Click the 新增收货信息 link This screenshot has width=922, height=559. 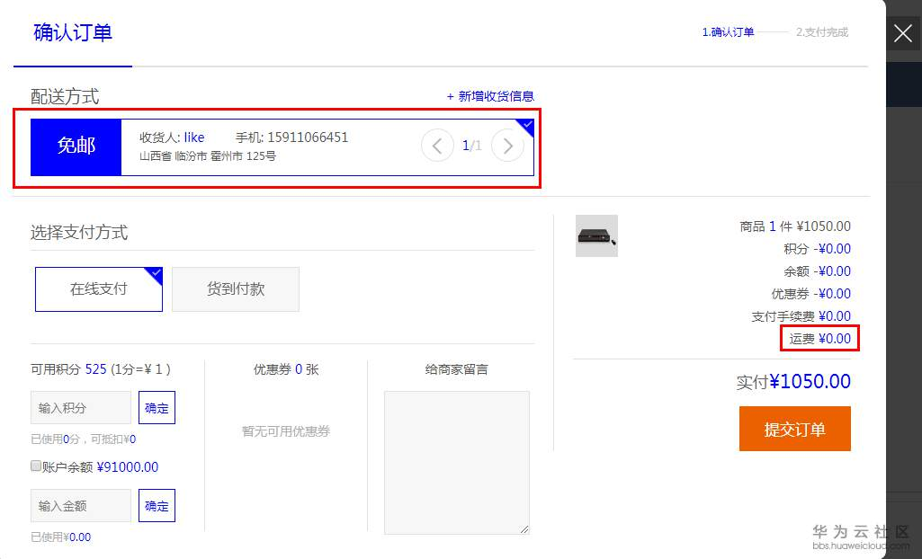(490, 96)
